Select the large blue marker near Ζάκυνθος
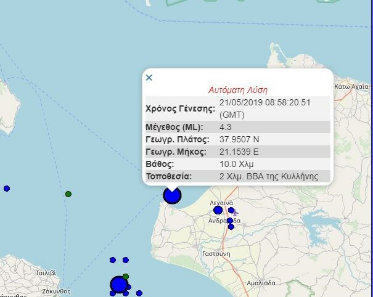Image resolution: width=373 pixels, height=297 pixels. pyautogui.click(x=118, y=285)
